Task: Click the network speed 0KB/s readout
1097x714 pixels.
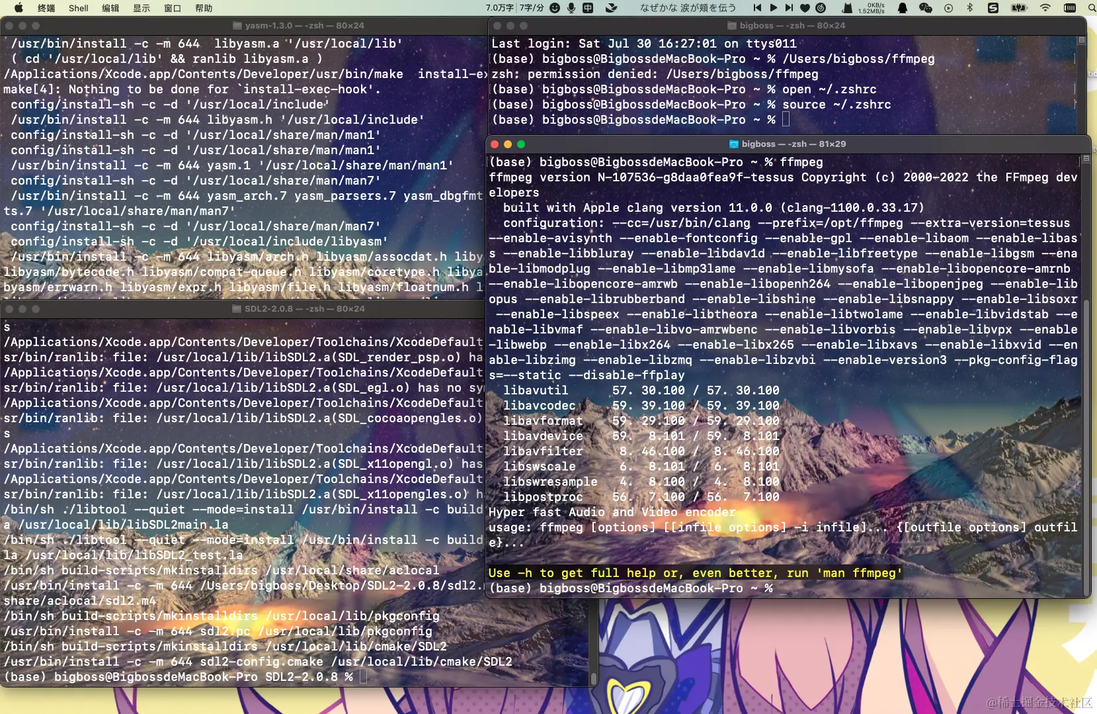Action: [872, 8]
